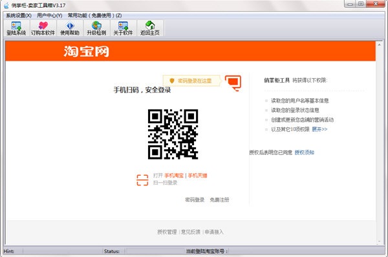Open the 用户中心(Y) menu
Image resolution: width=388 pixels, height=257 pixels.
click(50, 15)
